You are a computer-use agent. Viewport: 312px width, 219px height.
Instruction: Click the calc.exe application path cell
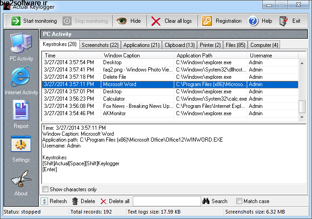tap(211, 99)
